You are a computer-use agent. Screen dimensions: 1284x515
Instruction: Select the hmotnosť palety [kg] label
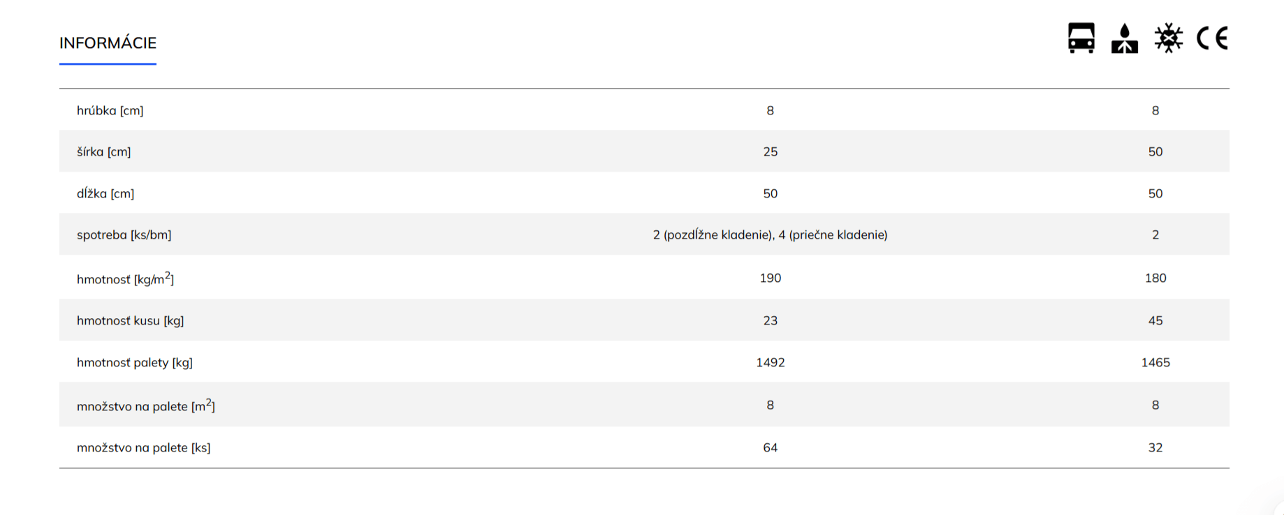coord(135,362)
